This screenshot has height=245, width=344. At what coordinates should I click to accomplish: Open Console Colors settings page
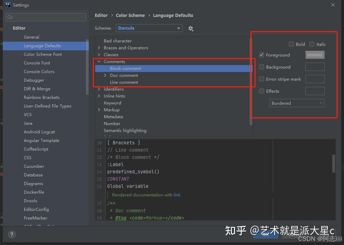coord(39,72)
